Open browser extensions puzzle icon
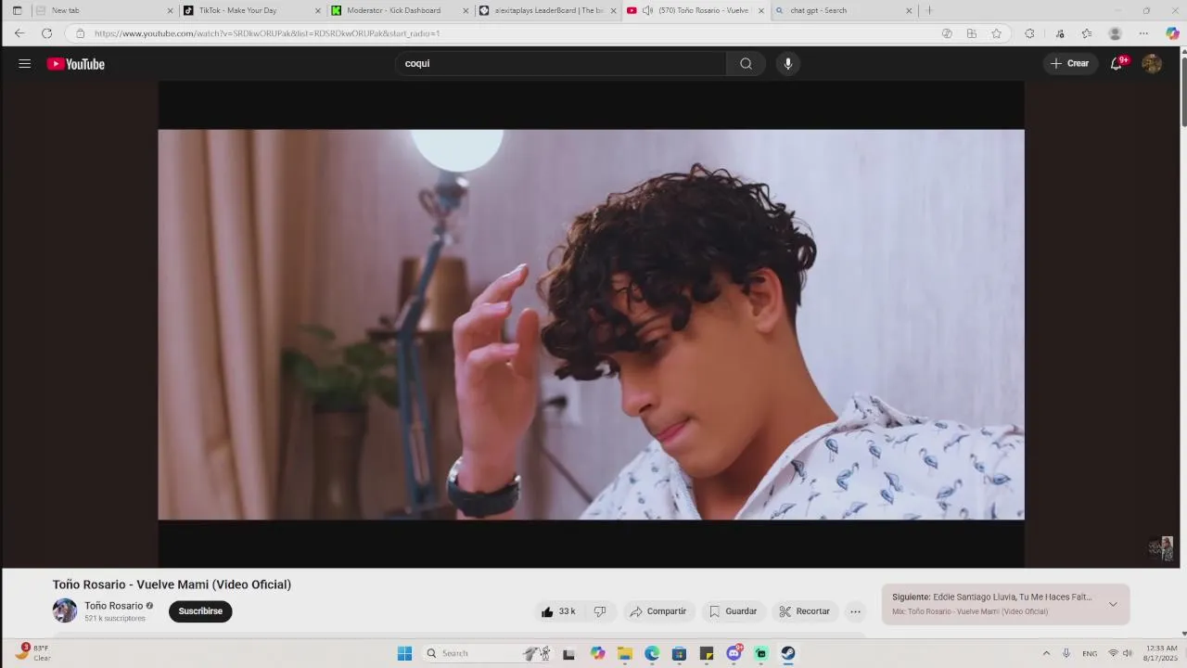1187x668 pixels. (1029, 33)
